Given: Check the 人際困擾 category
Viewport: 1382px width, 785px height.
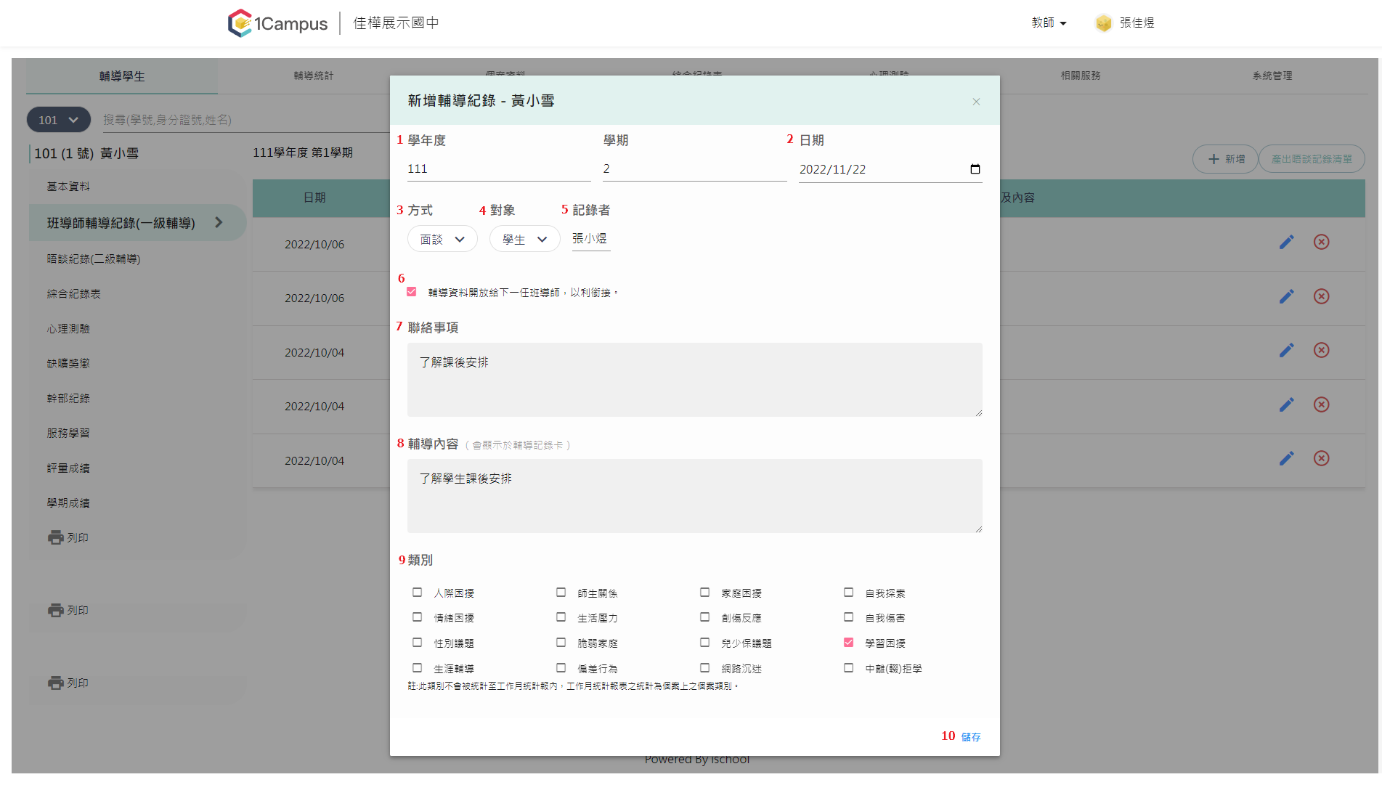Looking at the screenshot, I should pyautogui.click(x=417, y=593).
